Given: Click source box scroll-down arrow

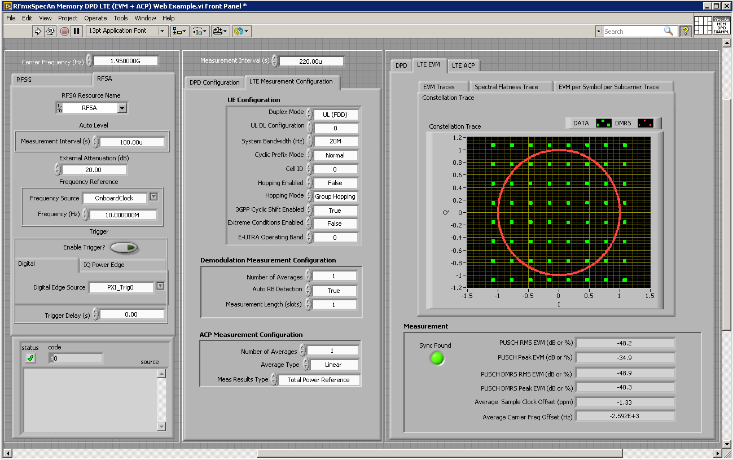Looking at the screenshot, I should 161,426.
